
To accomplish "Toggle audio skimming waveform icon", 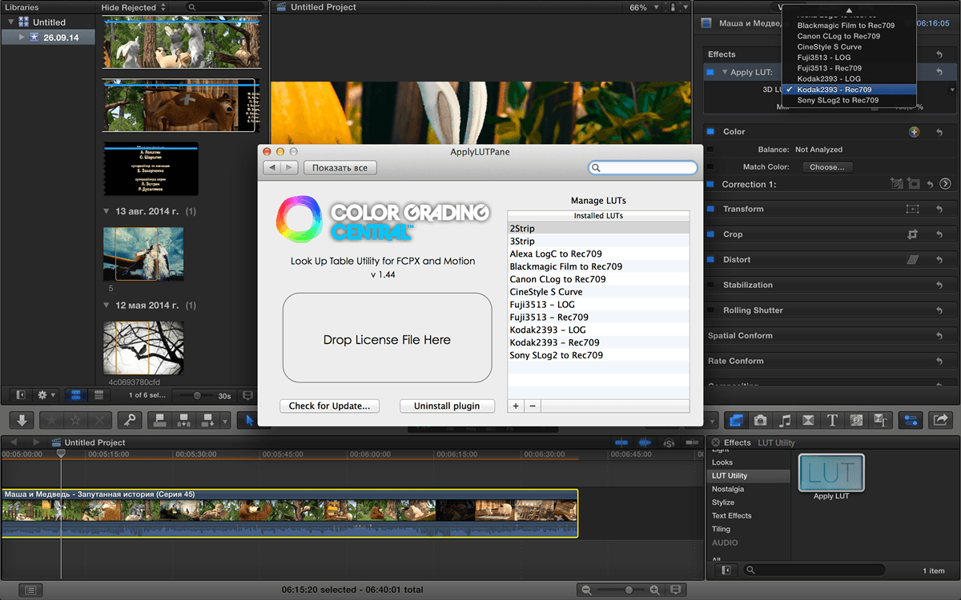I will tap(644, 442).
